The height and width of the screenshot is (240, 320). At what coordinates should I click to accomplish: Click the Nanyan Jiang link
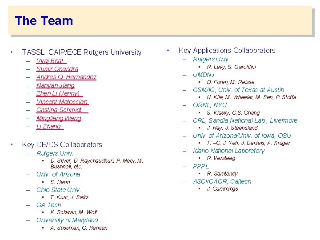55,85
